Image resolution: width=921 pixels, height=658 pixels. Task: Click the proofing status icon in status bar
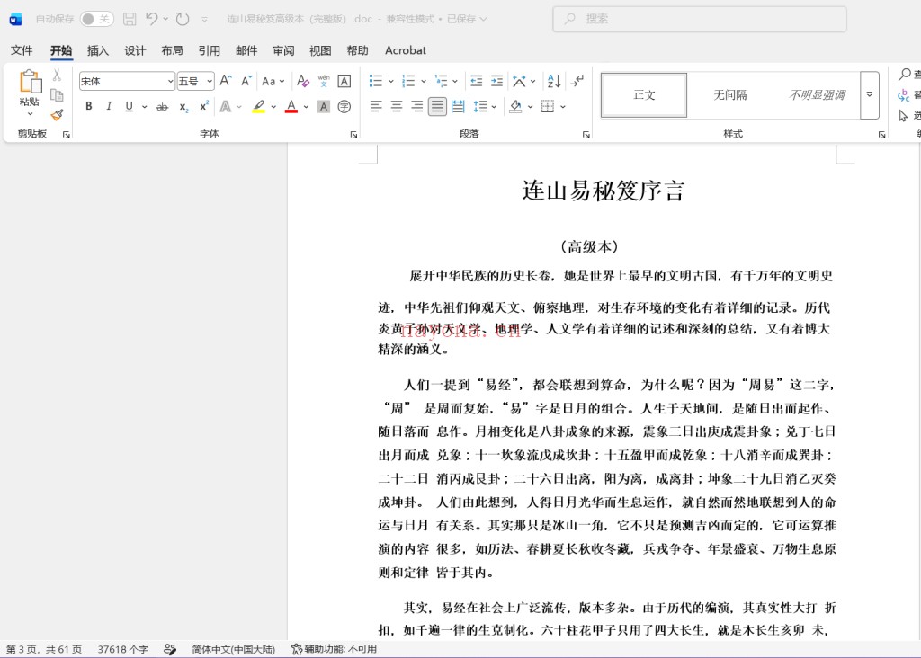click(170, 649)
